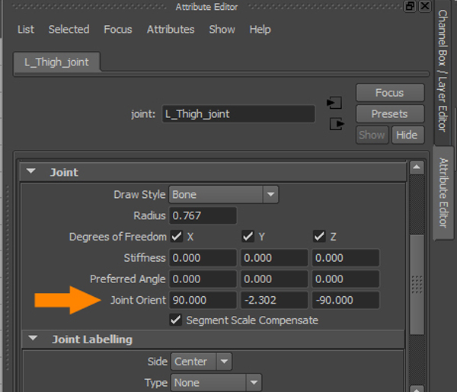Click the Stiffness label
This screenshot has width=457, height=392.
pos(145,258)
